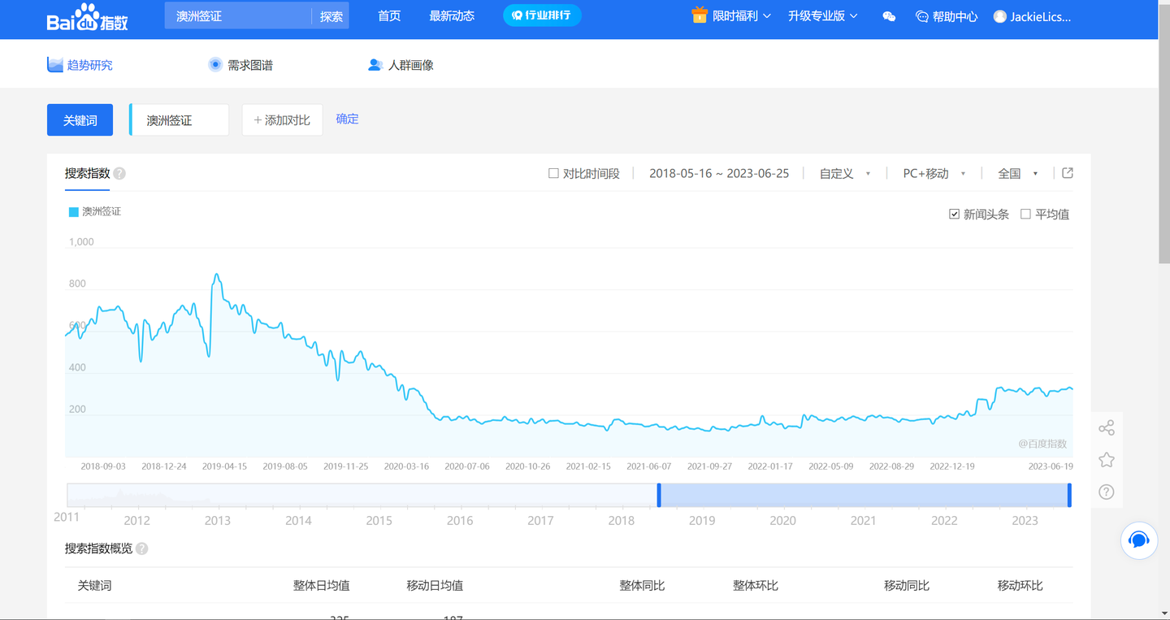Image resolution: width=1170 pixels, height=620 pixels.
Task: Open the share icon on the right sidebar
Action: point(1106,427)
